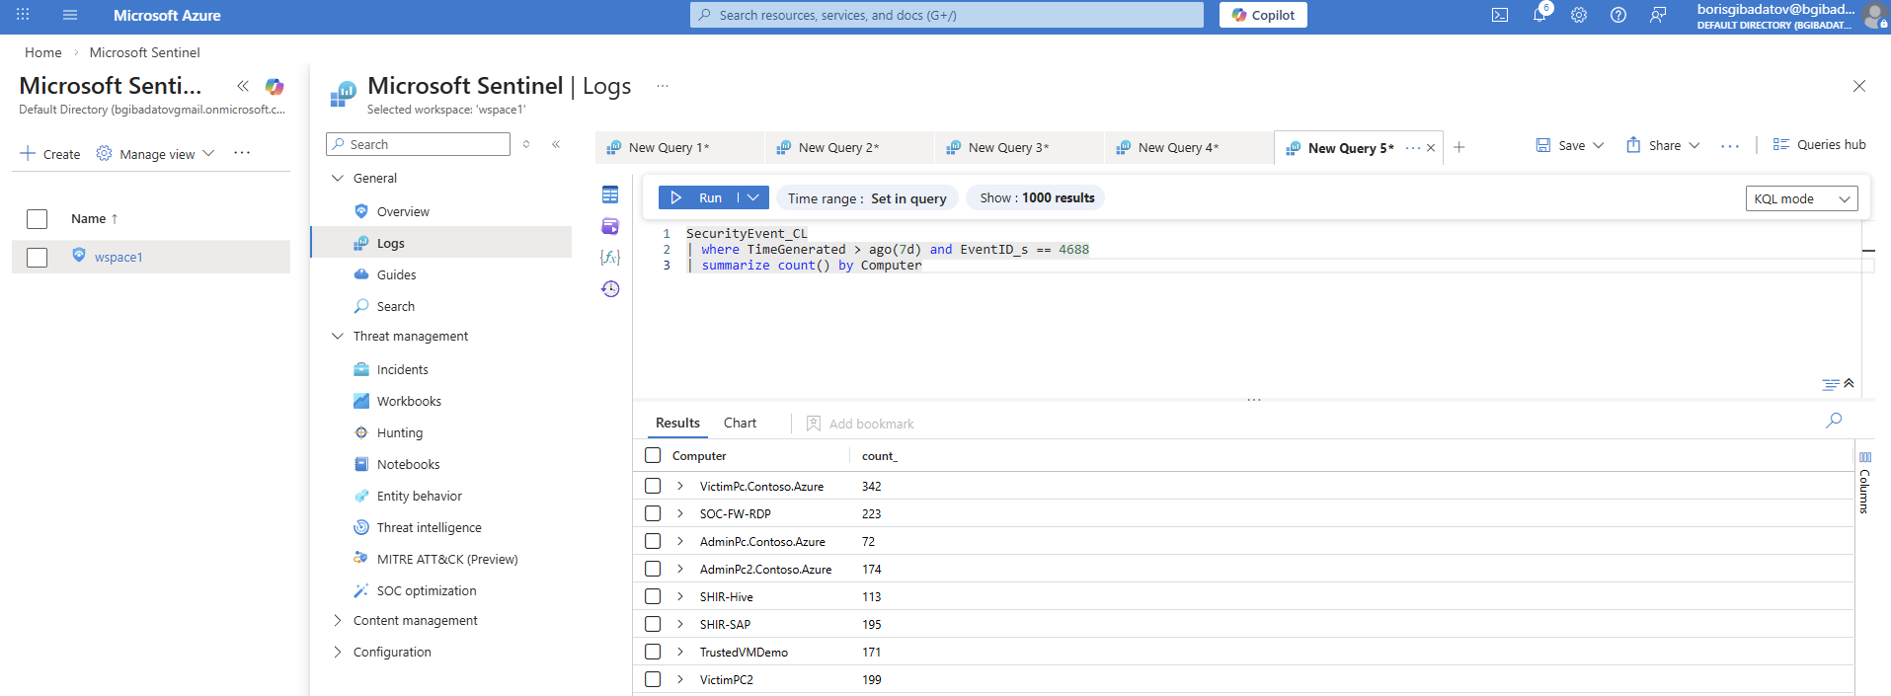This screenshot has height=696, width=1891.
Task: Click the top Azure search resources field
Action: 946,15
